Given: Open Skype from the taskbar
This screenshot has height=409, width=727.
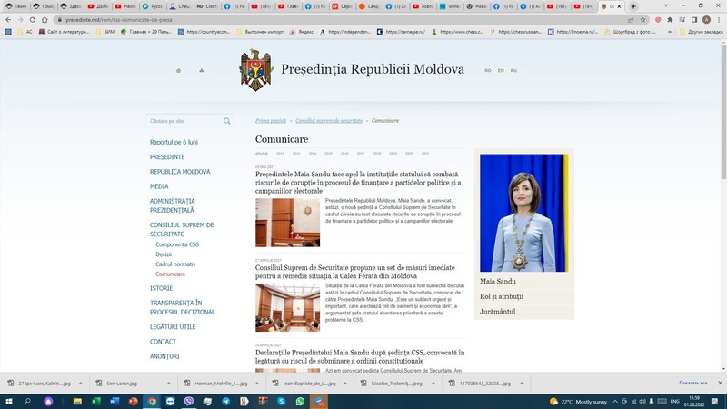Looking at the screenshot, I should tap(282, 401).
